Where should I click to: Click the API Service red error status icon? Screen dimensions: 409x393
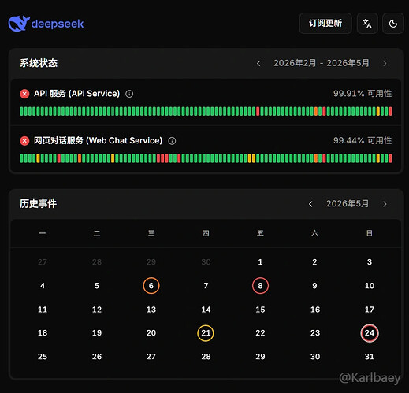click(24, 94)
